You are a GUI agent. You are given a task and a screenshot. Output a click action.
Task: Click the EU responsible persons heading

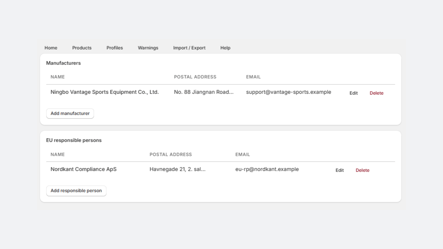click(74, 140)
